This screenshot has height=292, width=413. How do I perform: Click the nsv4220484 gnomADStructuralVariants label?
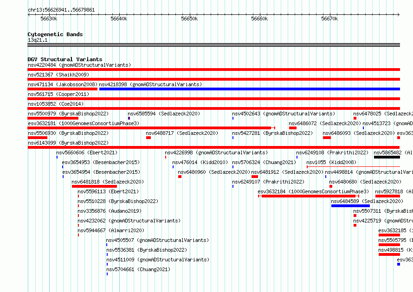pos(79,65)
